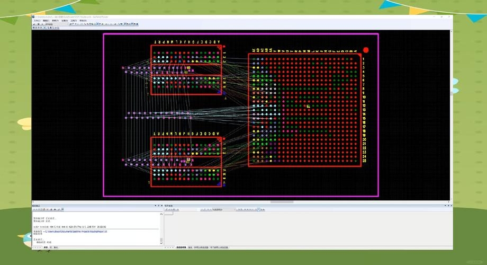Toggle auto-hide pin on spreadsheet window
Image resolution: width=487 pixels, height=265 pixels.
(x=447, y=205)
